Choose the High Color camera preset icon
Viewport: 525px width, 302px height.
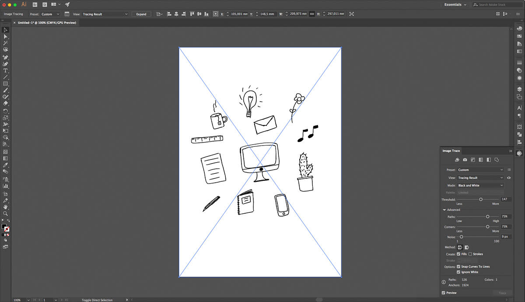coord(465,160)
